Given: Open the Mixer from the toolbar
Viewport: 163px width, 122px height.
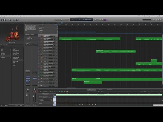Looking at the screenshot, I should click(x=15, y=20).
